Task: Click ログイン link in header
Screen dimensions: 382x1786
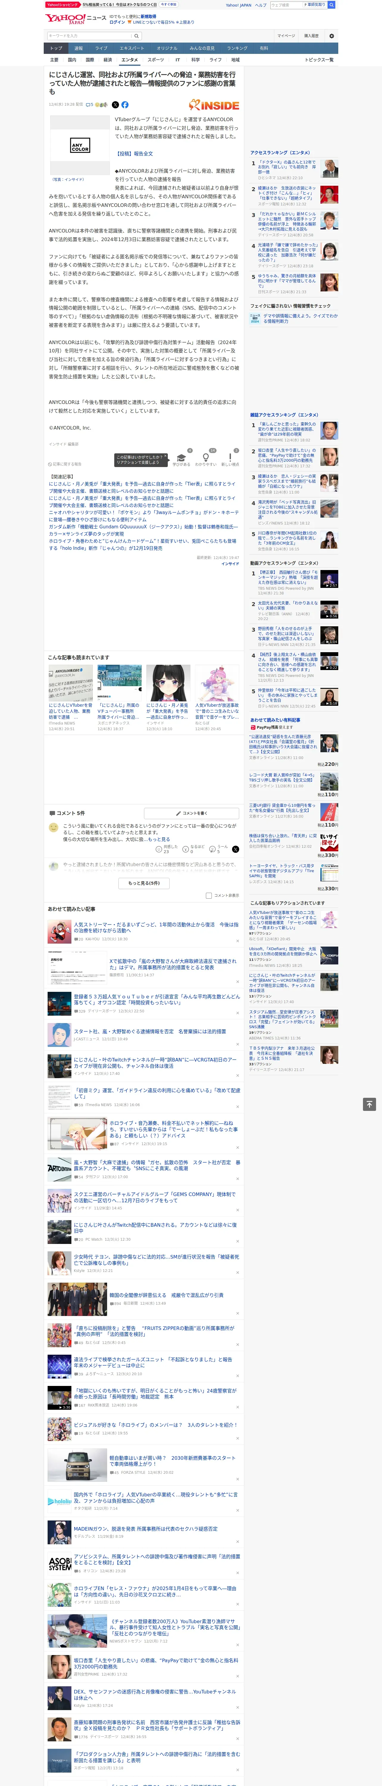Action: 117,22
